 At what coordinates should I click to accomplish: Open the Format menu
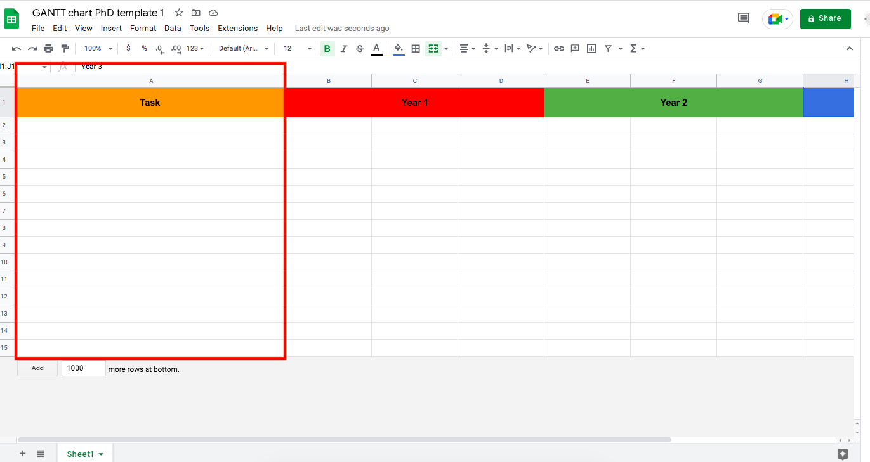pos(143,28)
